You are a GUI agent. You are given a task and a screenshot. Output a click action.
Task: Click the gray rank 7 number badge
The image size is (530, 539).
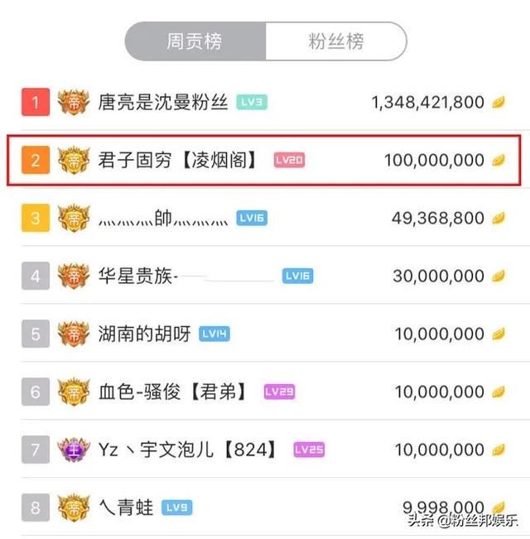point(36,450)
